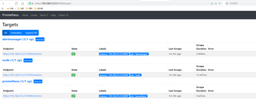Open the 192.168.213.213:9100/metrics endpoint link

(22, 75)
